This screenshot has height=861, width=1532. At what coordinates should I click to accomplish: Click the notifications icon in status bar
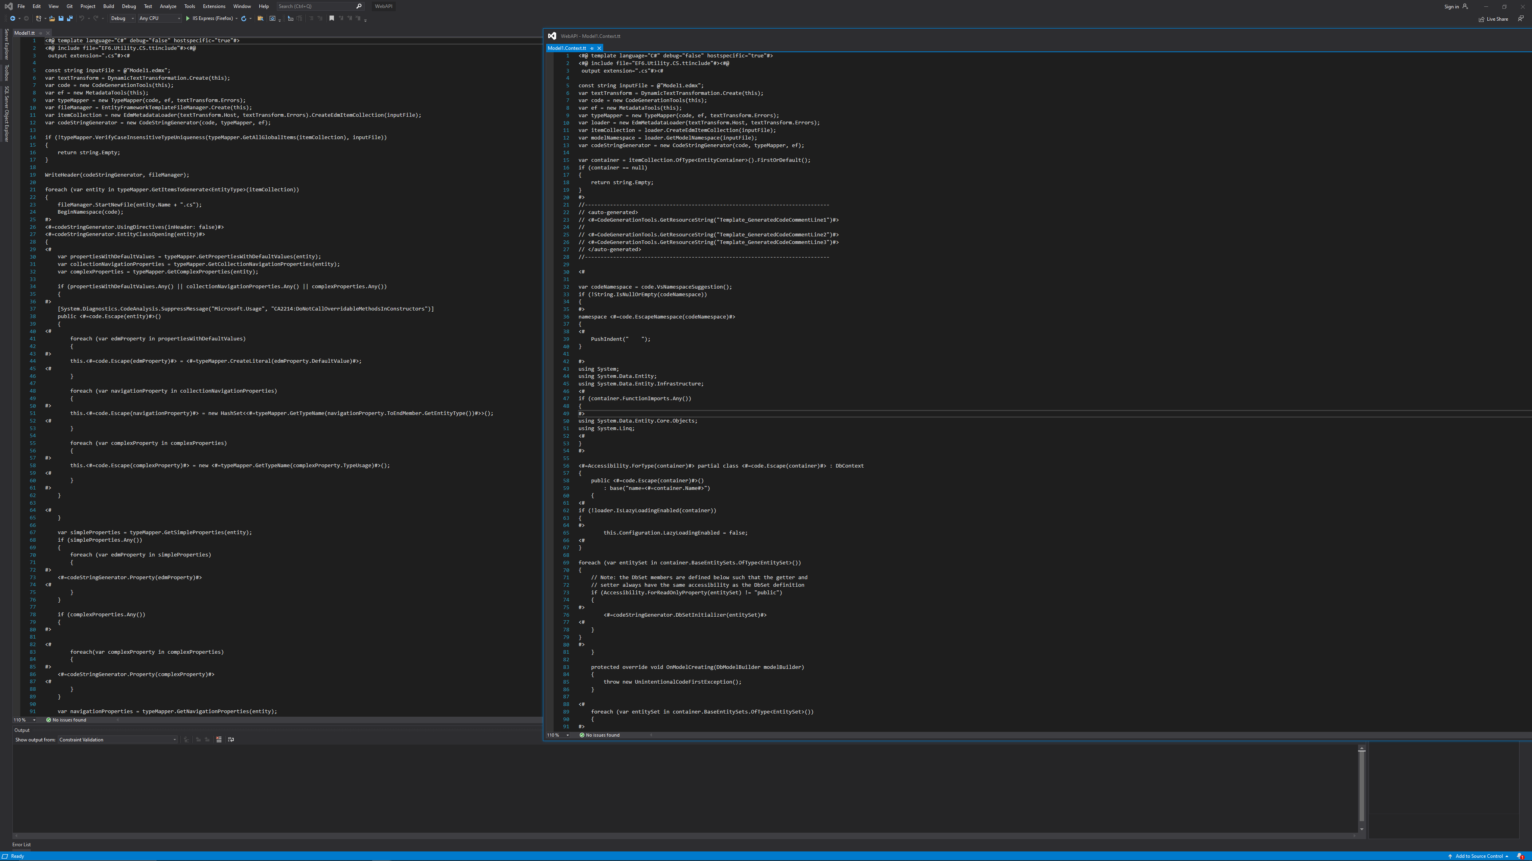pos(1520,856)
